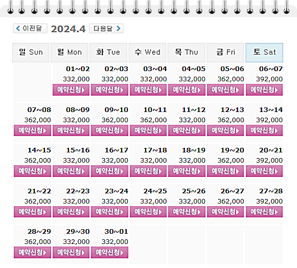
Task: Request reservation for 22~23
Action: 71,212
